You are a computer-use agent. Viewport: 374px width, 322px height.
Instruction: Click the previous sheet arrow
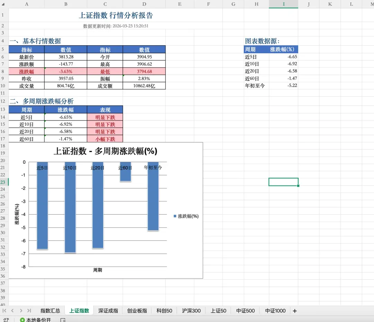pos(12,311)
